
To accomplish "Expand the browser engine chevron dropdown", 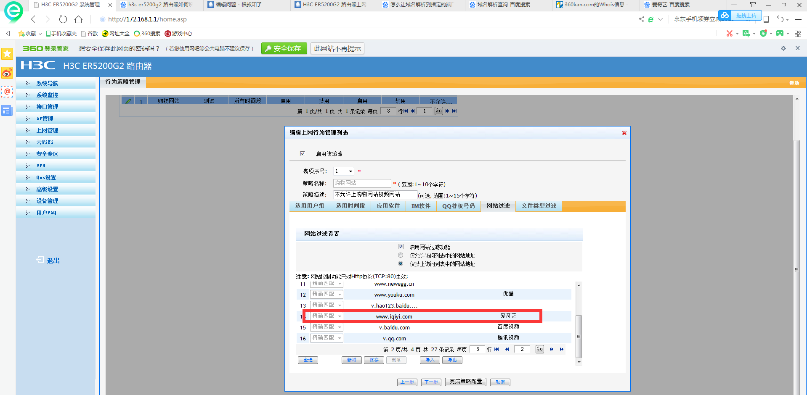I will pos(660,19).
